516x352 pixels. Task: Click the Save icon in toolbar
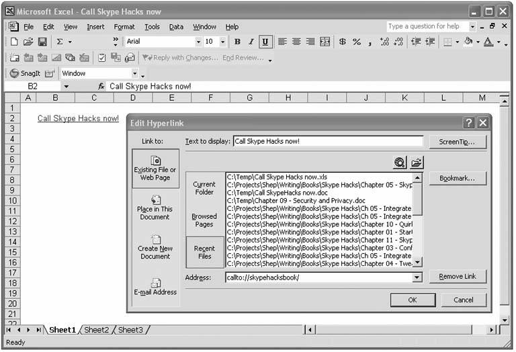click(42, 42)
